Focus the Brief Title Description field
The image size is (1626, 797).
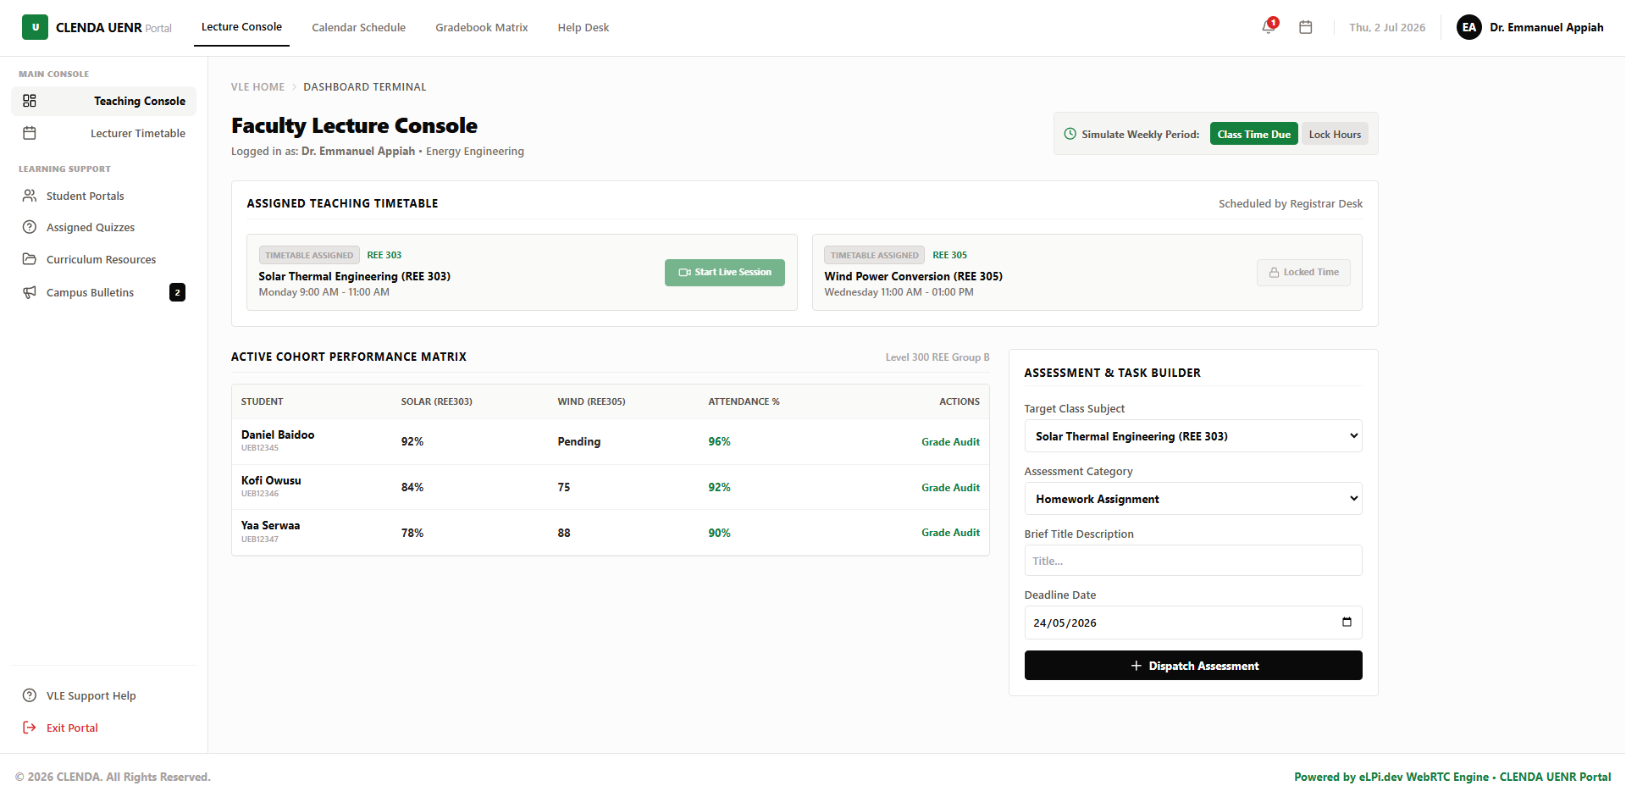(x=1193, y=561)
